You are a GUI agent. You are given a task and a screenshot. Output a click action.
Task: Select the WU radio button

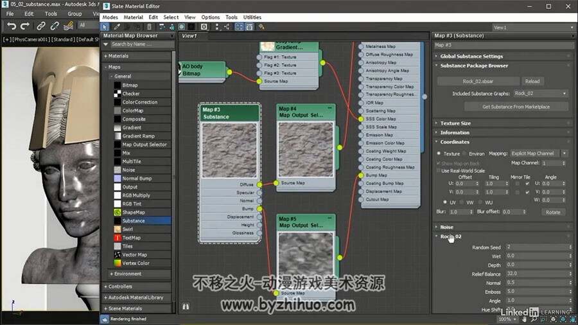(480, 202)
